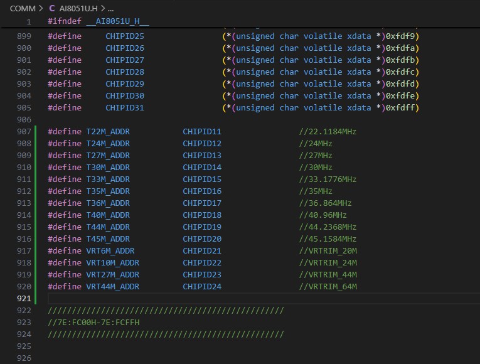Click the 0xfdff address value
Viewport: 480px width, 364px height.
pos(402,108)
